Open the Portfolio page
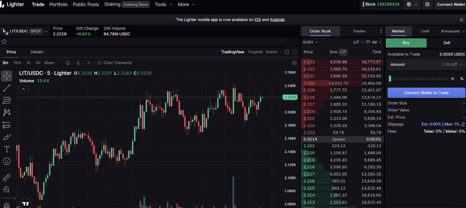The width and height of the screenshot is (466, 208). point(58,4)
